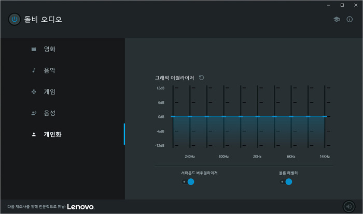Select the 개인화 profile
Viewport: 363px width, 214px height.
[x=63, y=134]
